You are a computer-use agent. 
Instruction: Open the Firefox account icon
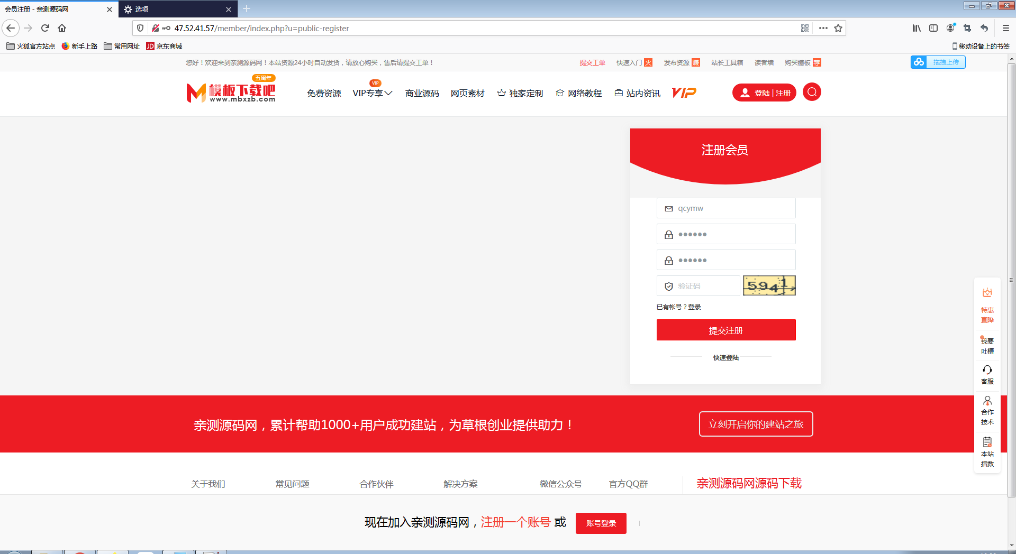click(x=951, y=27)
